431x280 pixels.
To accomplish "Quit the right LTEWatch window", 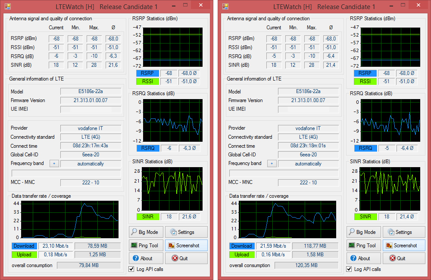I will pyautogui.click(x=404, y=258).
